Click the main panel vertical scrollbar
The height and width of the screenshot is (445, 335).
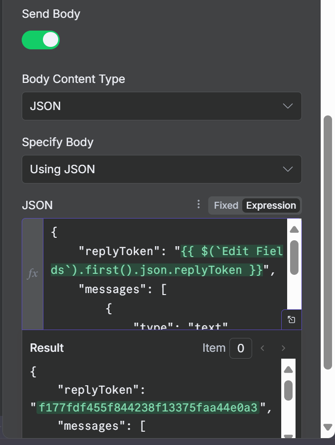click(328, 242)
